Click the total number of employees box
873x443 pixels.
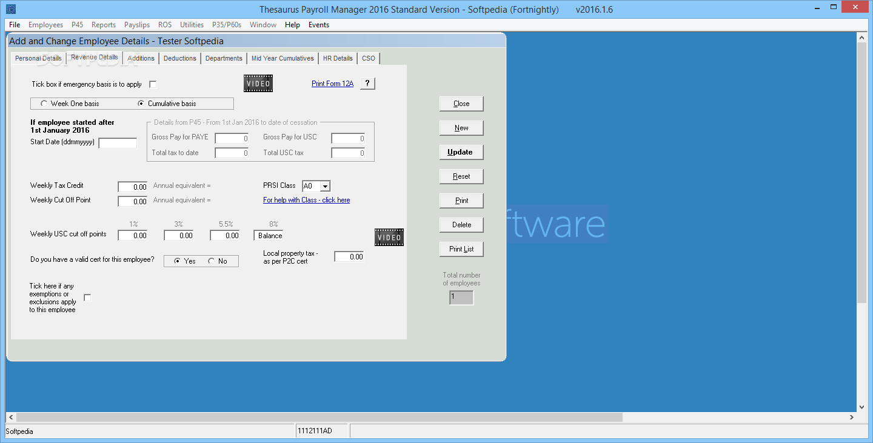461,297
